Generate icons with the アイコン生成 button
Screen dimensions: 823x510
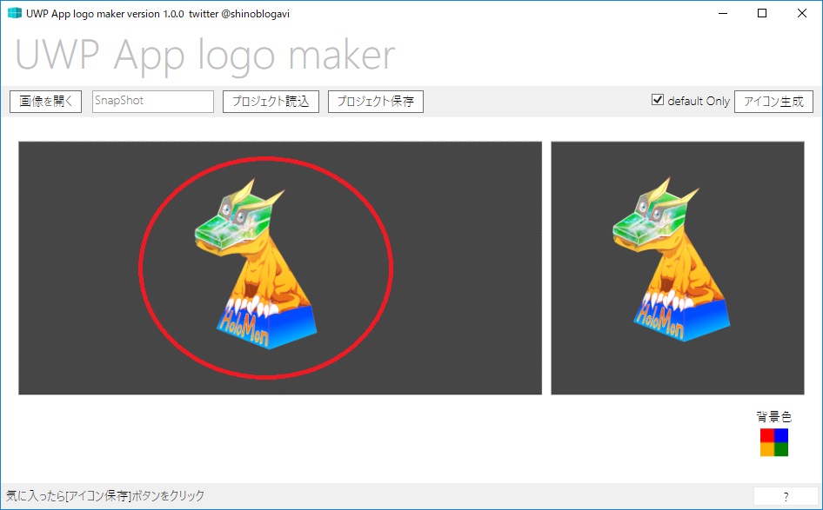[x=773, y=102]
